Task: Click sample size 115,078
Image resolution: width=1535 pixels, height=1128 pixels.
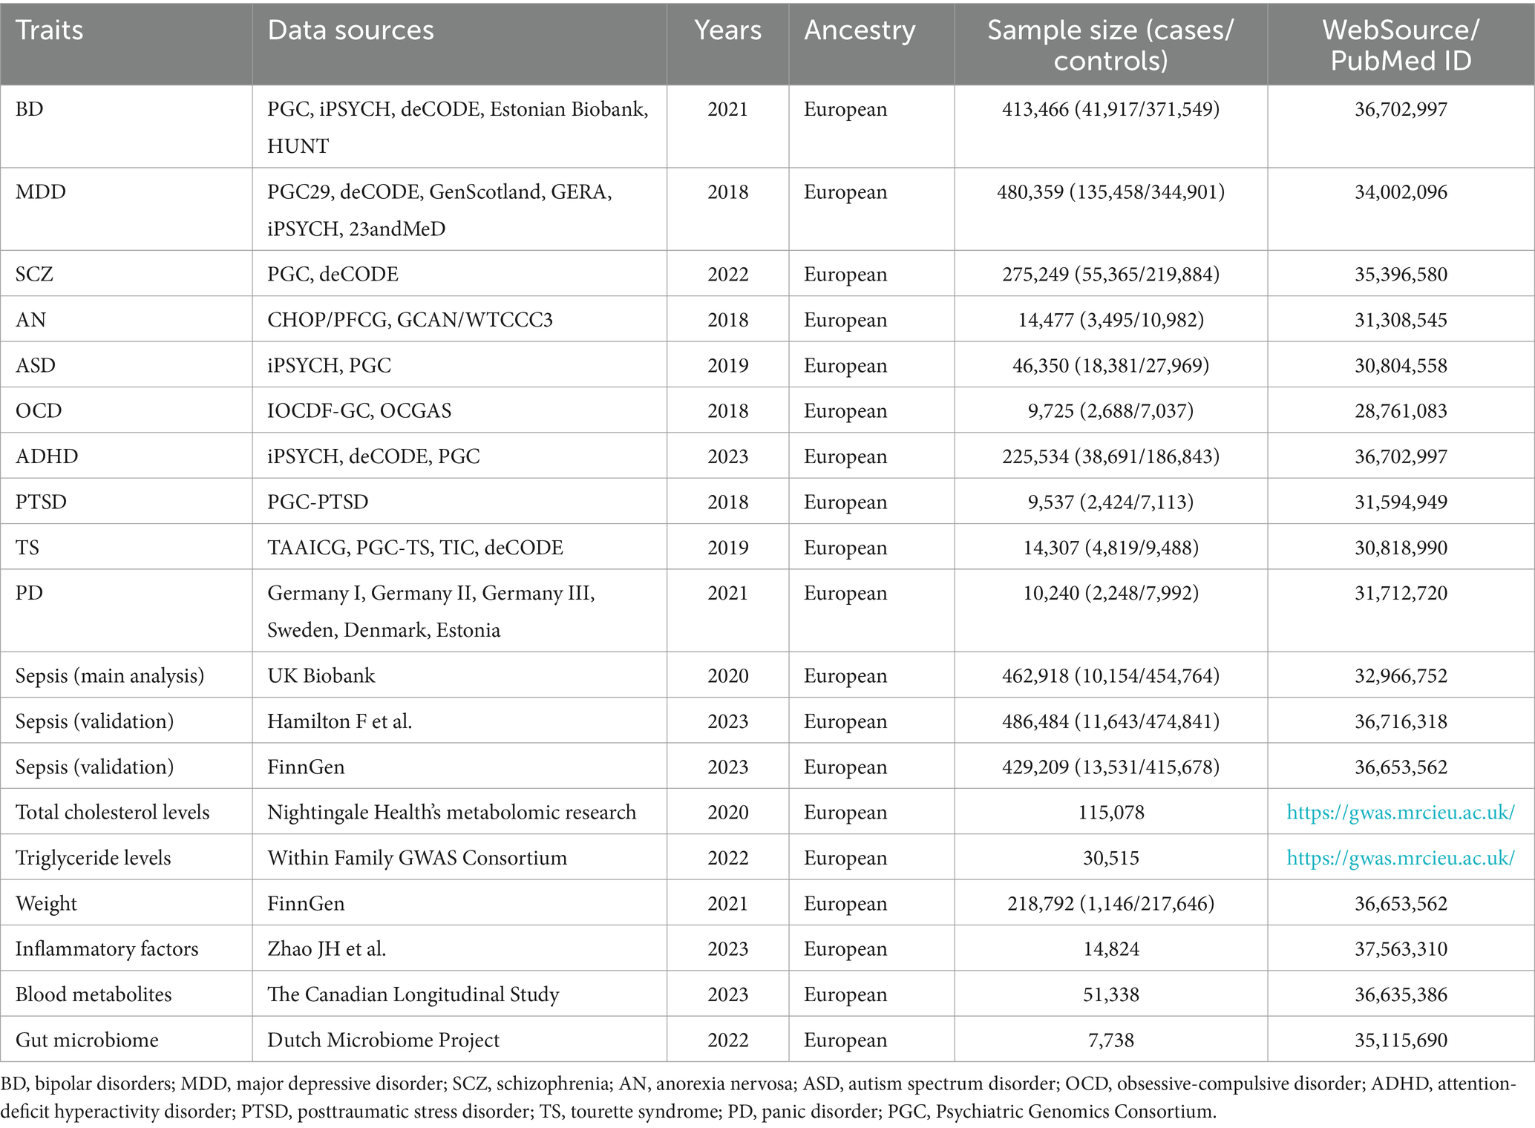Action: click(1111, 813)
